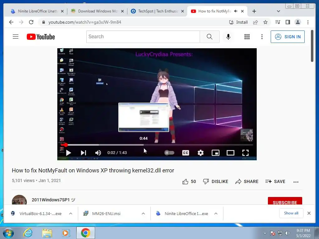Image resolution: width=319 pixels, height=239 pixels.
Task: Close the TechSpot tab
Action: [x=183, y=11]
